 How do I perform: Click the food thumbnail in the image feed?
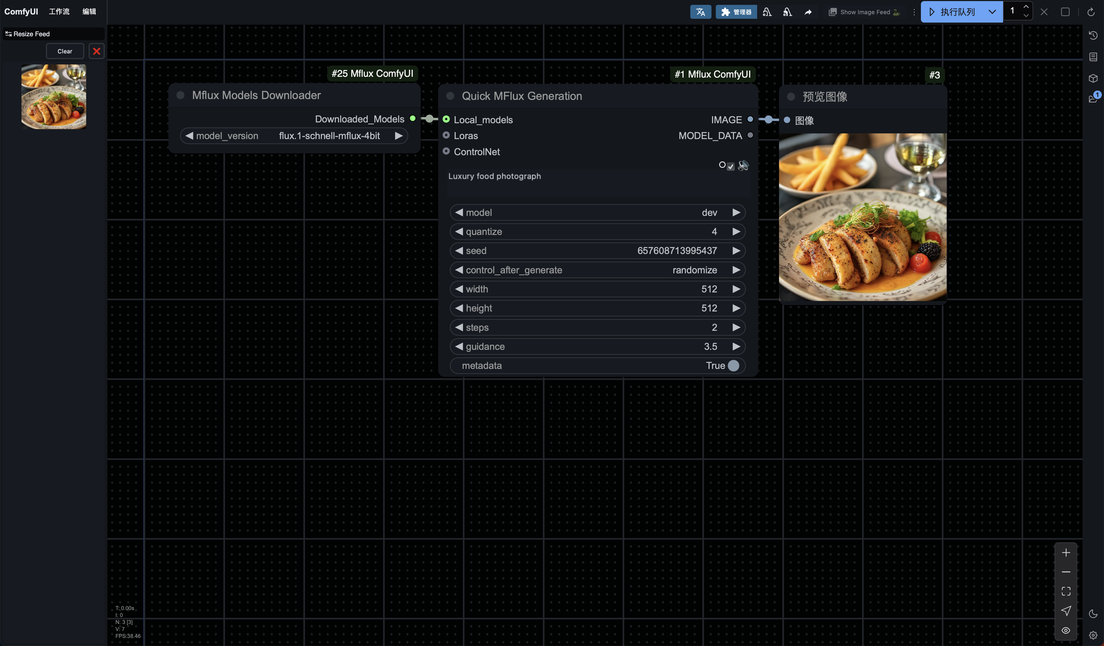(53, 96)
